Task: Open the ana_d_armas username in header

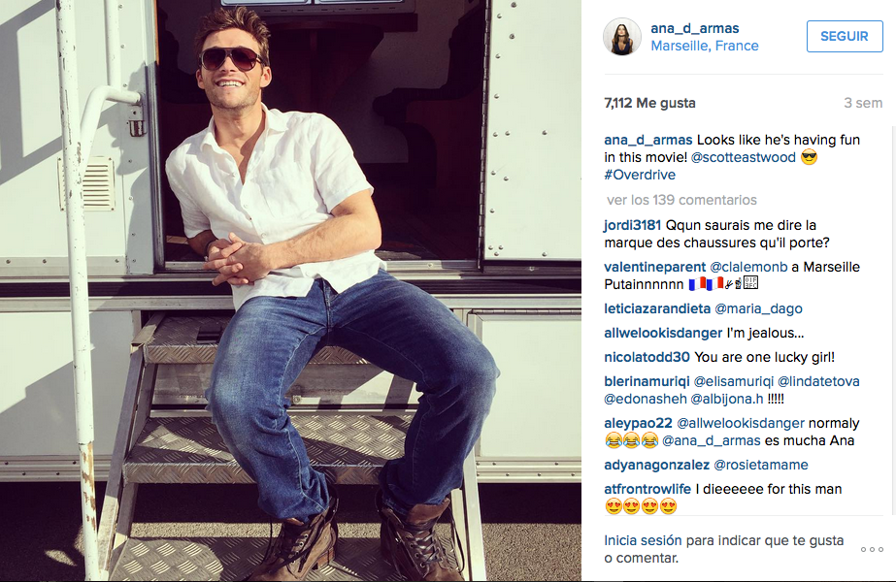Action: click(x=695, y=28)
